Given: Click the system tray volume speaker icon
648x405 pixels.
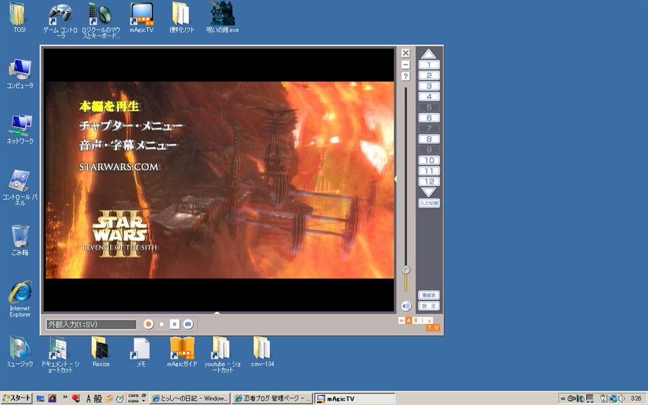Looking at the screenshot, I should click(x=621, y=399).
